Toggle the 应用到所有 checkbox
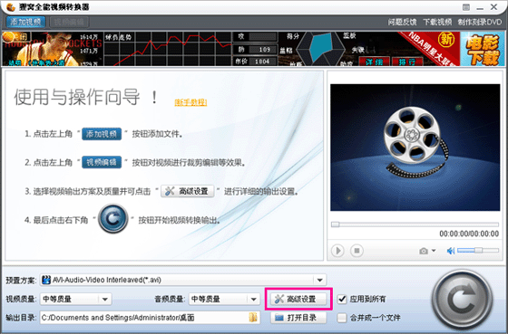The width and height of the screenshot is (508, 334). [342, 299]
